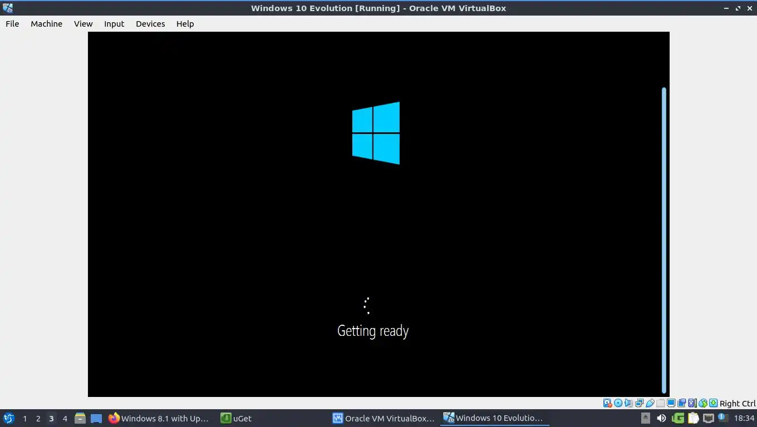The image size is (757, 427).
Task: Click the USB devices indicator icon
Action: click(x=650, y=403)
